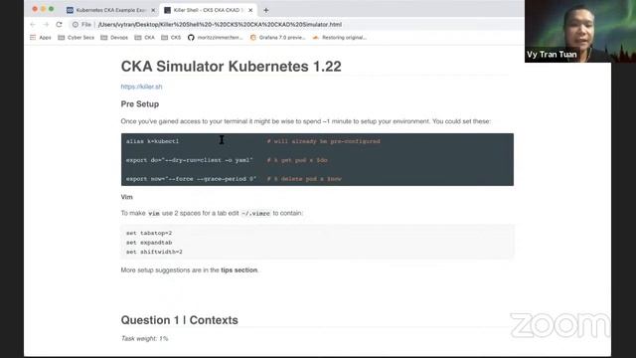
Task: Switch to the Kubernetes CKA Example tab
Action: point(110,10)
